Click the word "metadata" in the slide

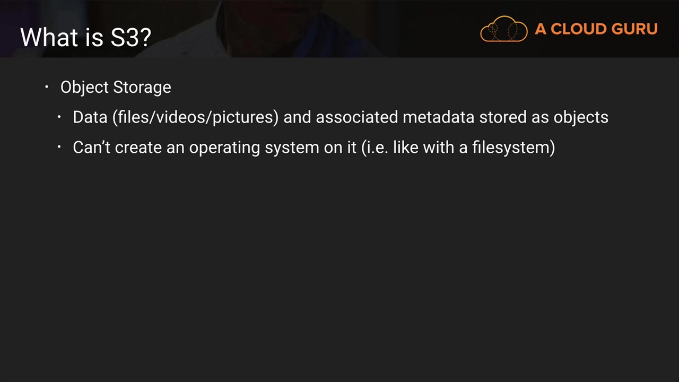tap(438, 117)
